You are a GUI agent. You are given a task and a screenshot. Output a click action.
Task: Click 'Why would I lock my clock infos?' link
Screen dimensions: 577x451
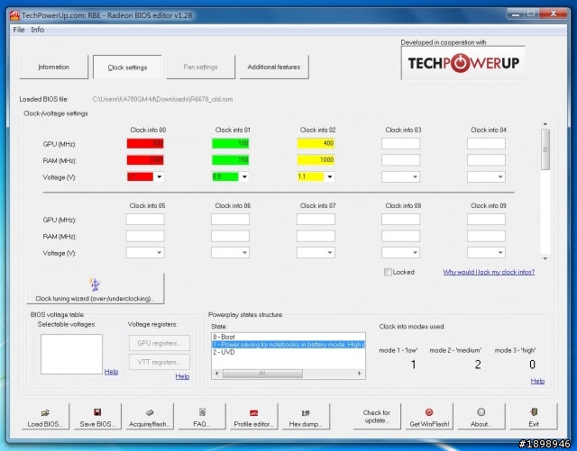click(489, 272)
